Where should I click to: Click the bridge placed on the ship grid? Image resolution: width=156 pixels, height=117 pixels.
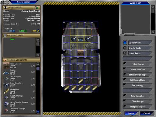point(80,39)
